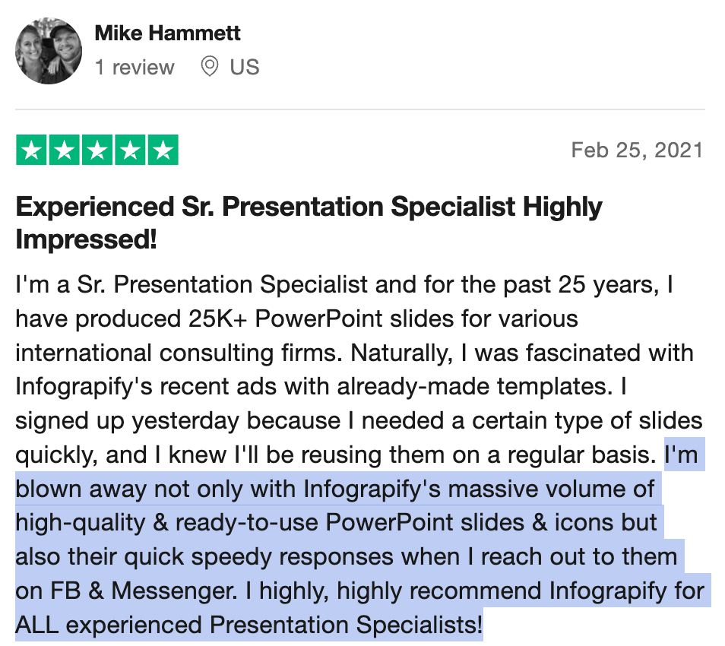725x646 pixels.
Task: Click the location pin icon
Action: click(x=210, y=67)
